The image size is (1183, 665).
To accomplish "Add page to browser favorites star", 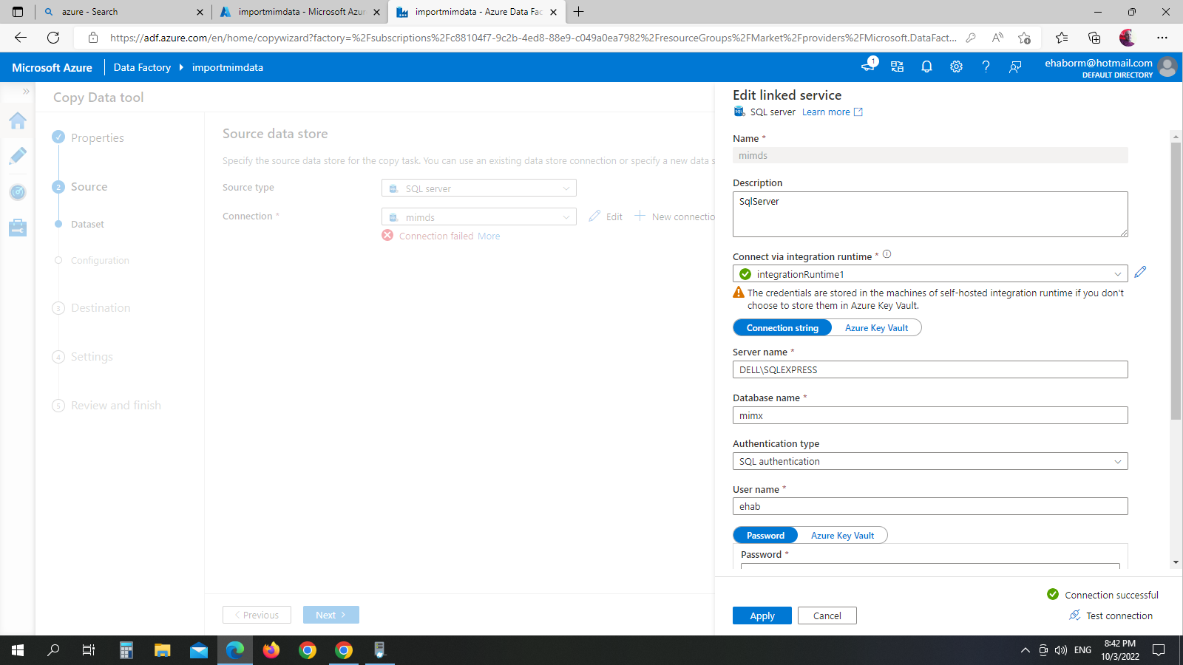I will [1024, 38].
